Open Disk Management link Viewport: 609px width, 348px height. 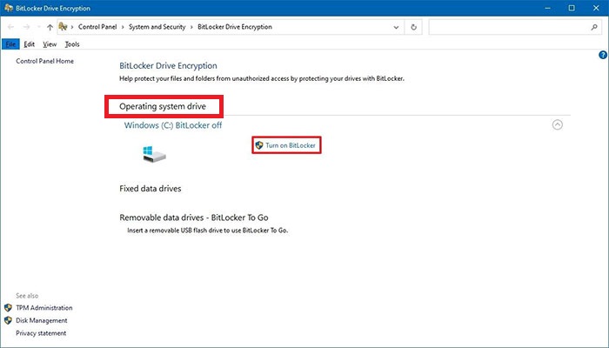click(x=42, y=320)
